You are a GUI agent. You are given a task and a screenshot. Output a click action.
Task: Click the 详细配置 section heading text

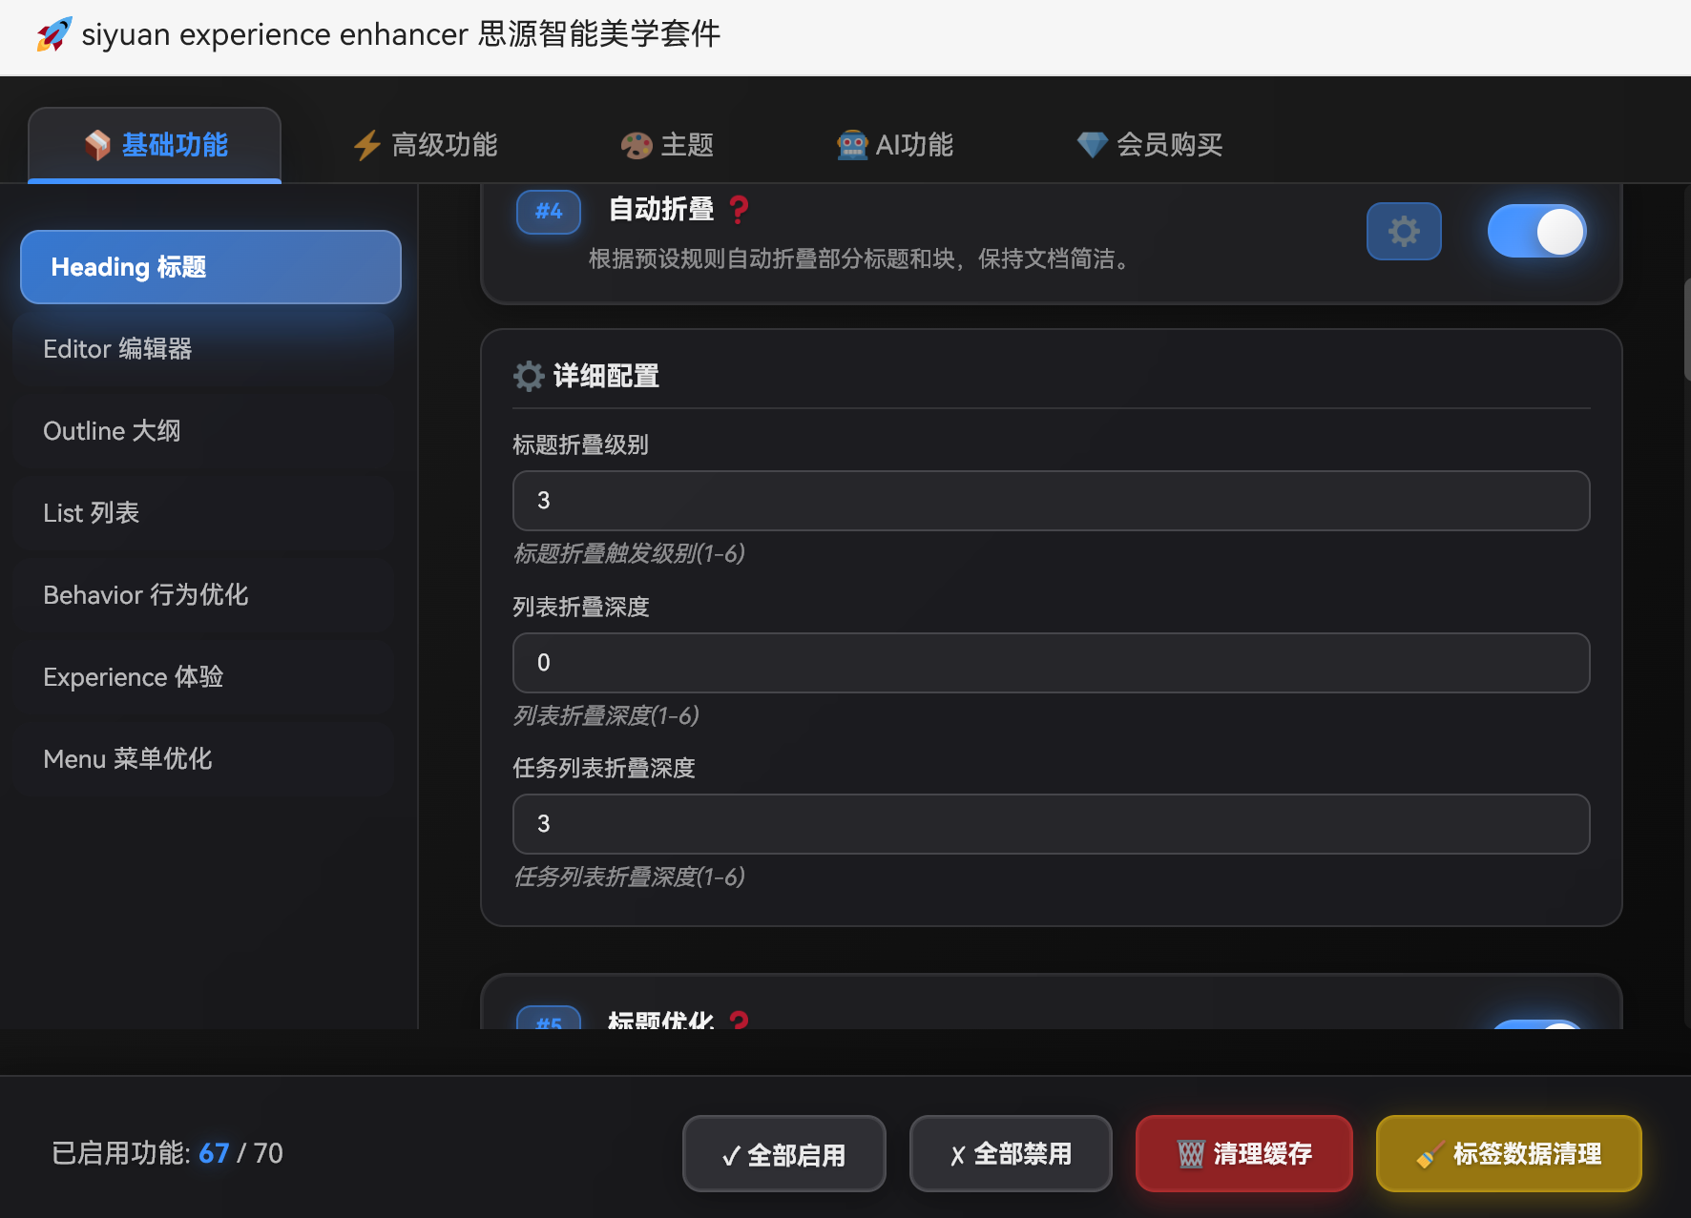pyautogui.click(x=606, y=376)
